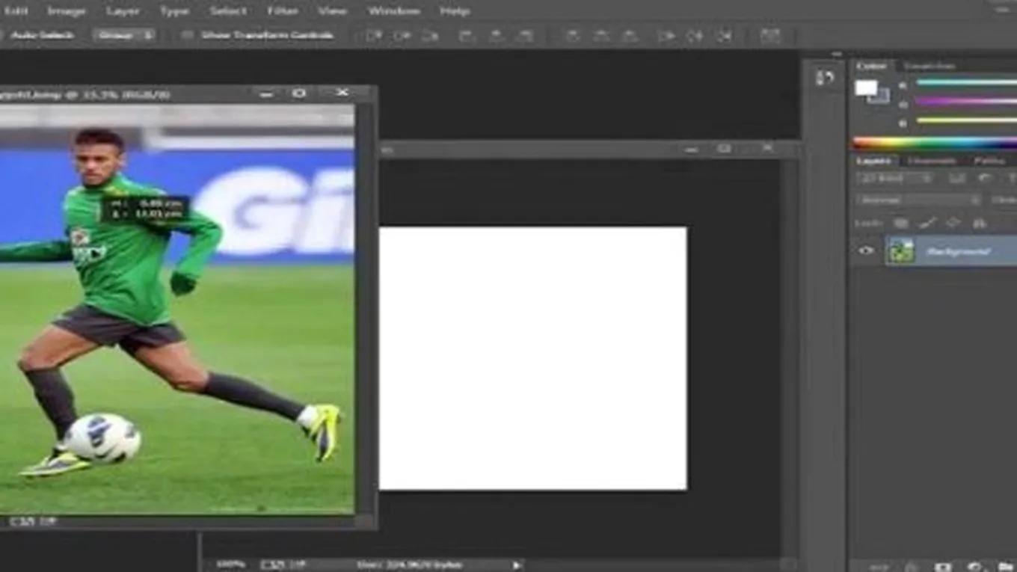Select the Background layer thumbnail
1017x572 pixels.
[900, 251]
